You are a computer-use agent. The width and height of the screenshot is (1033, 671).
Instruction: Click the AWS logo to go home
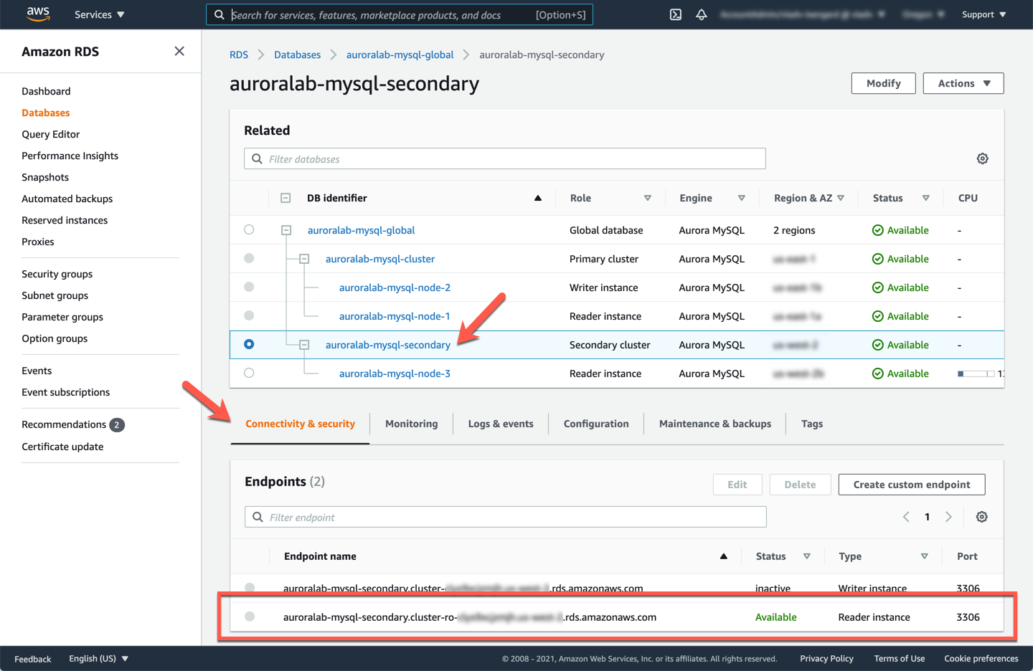[x=38, y=14]
